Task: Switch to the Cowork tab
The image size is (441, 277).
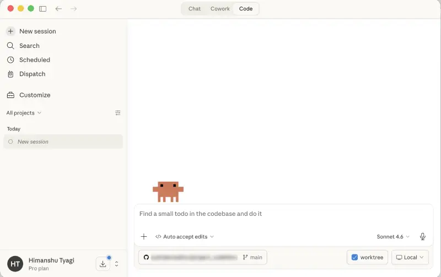Action: tap(220, 9)
